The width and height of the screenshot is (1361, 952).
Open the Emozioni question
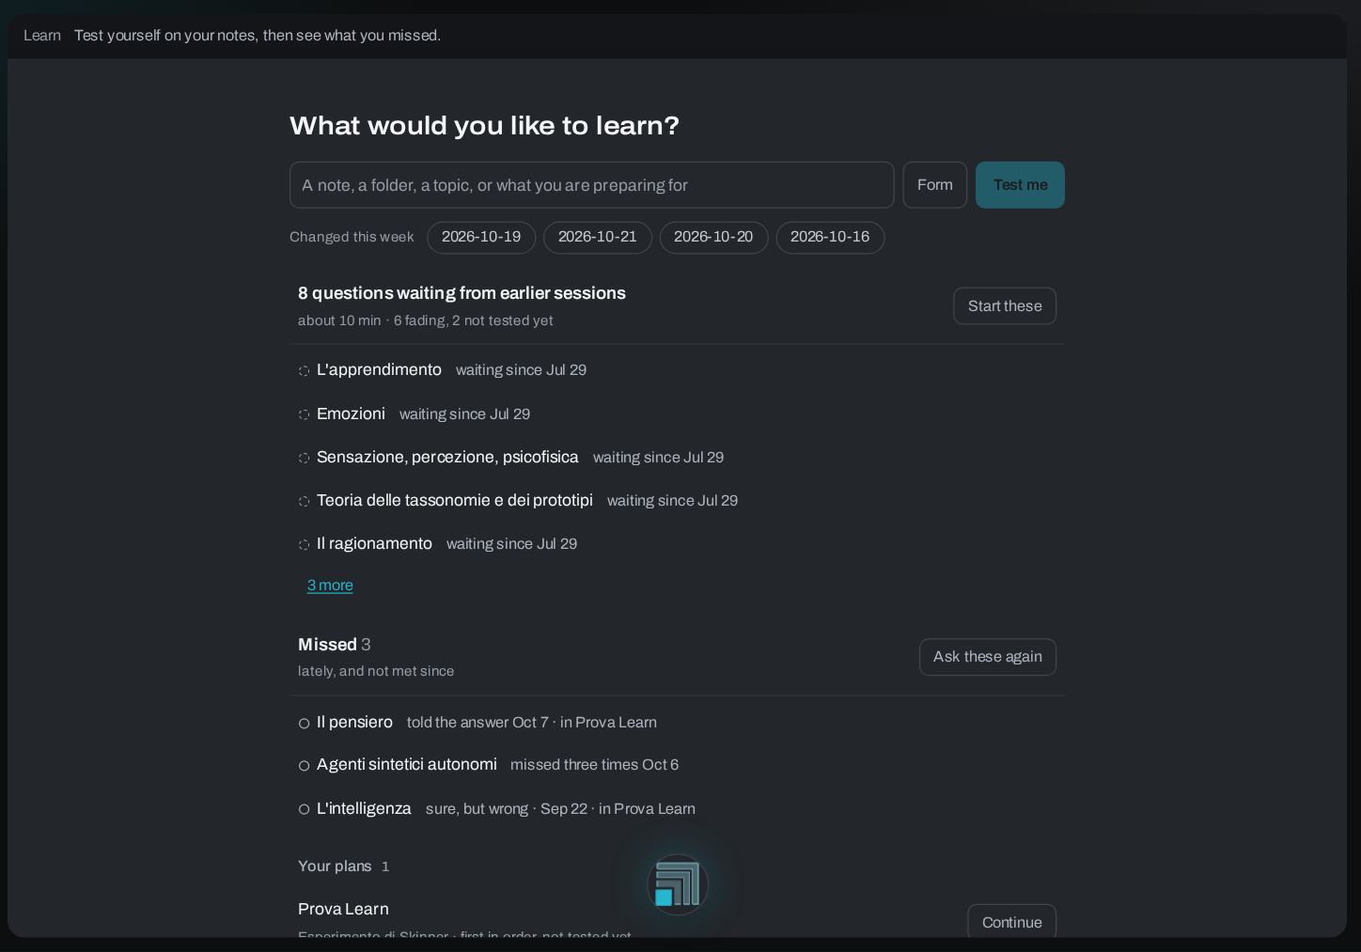click(351, 414)
